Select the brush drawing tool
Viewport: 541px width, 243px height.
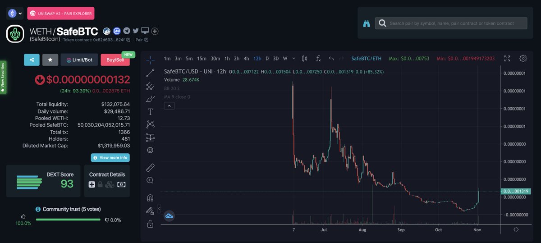click(x=150, y=99)
